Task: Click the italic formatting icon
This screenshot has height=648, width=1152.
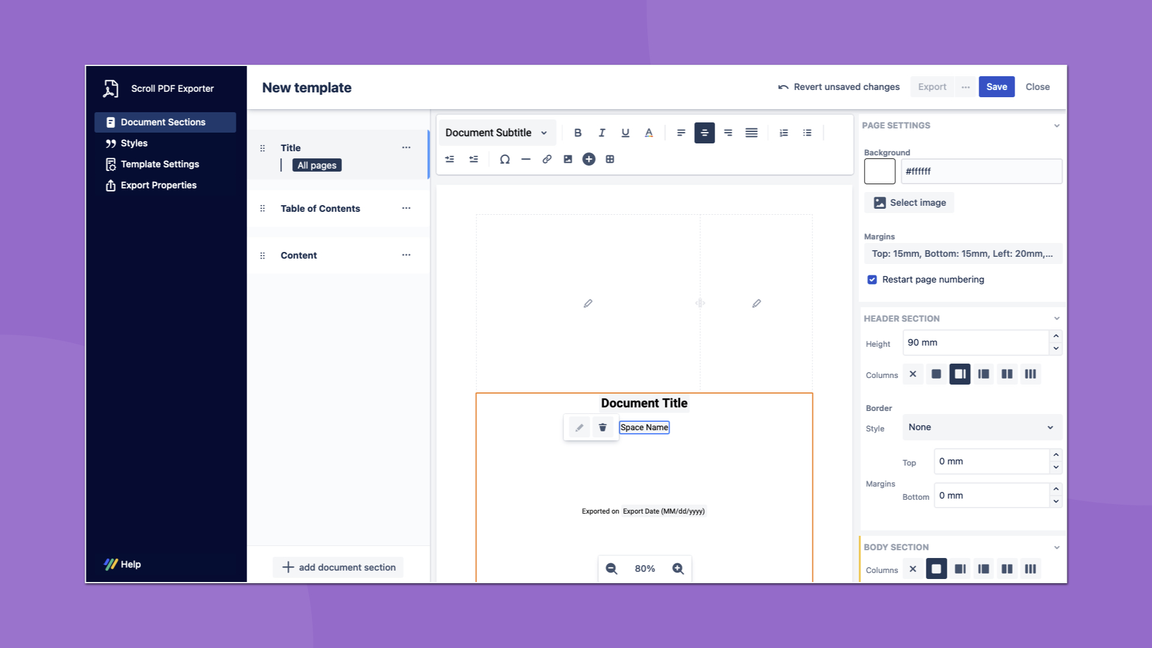Action: (x=601, y=132)
